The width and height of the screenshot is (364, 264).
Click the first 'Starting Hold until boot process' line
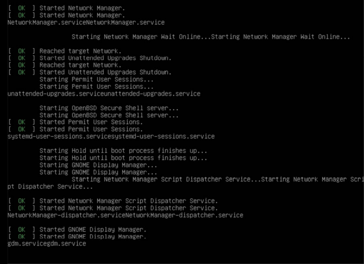pos(123,151)
